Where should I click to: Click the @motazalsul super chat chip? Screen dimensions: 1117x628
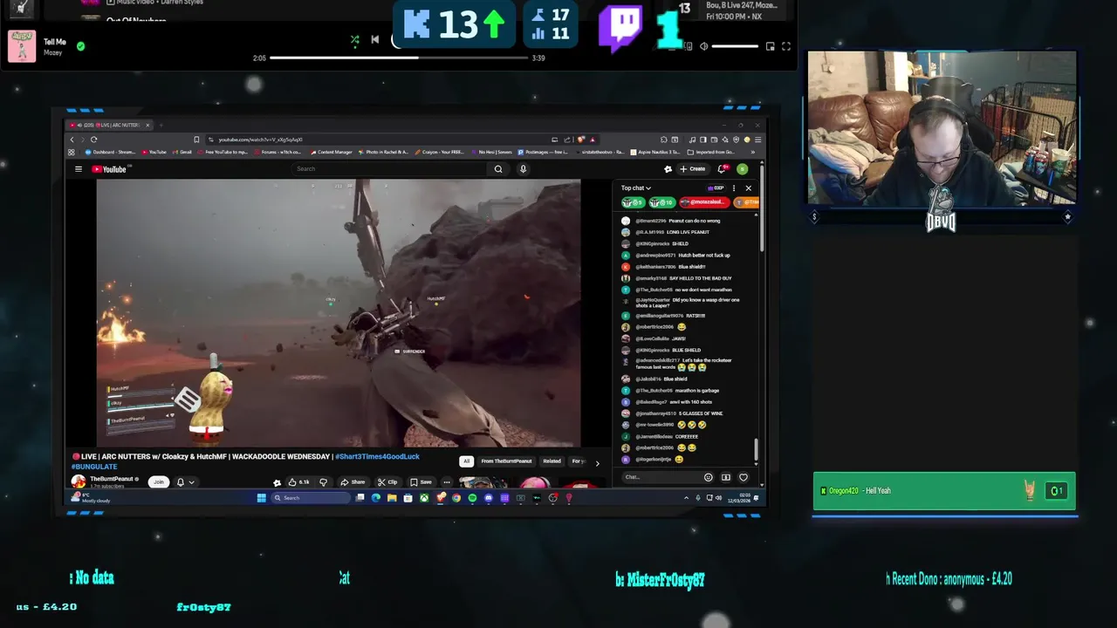(x=704, y=202)
